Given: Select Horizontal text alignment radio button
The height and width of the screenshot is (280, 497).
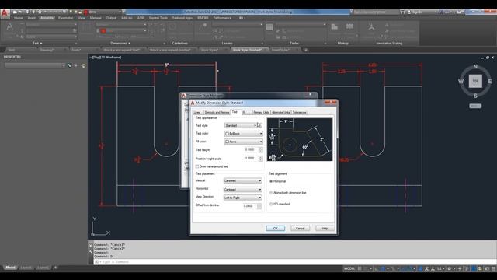Looking at the screenshot, I should [271, 181].
